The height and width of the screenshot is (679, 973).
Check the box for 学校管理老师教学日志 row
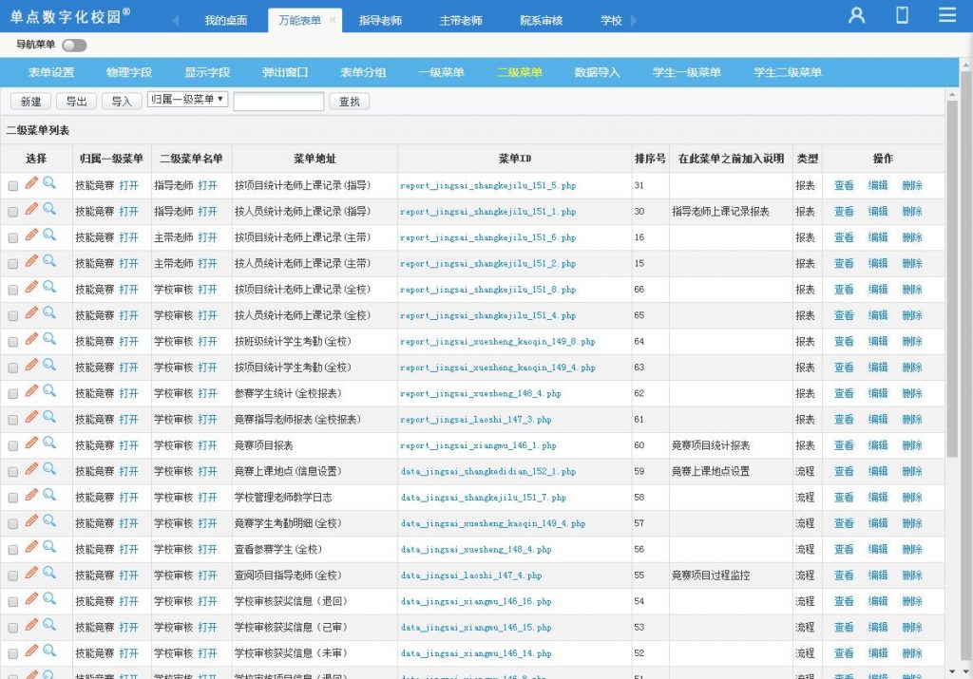pos(13,499)
